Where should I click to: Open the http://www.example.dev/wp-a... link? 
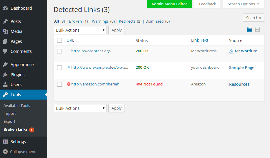(x=100, y=67)
